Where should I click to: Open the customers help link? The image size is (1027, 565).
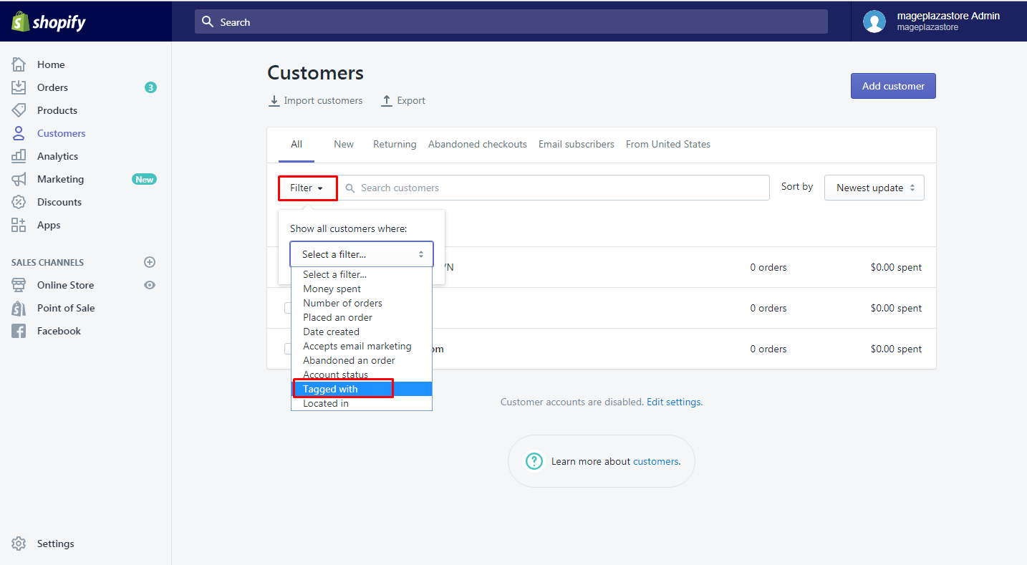coord(655,462)
